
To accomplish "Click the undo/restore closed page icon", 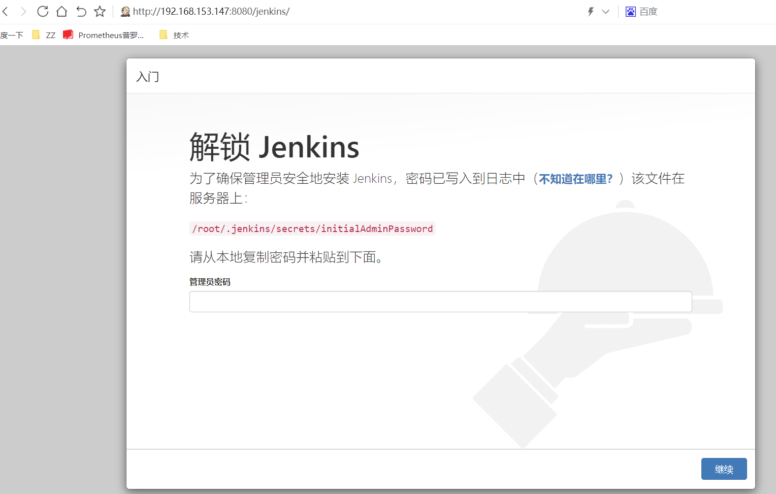I will click(x=81, y=11).
